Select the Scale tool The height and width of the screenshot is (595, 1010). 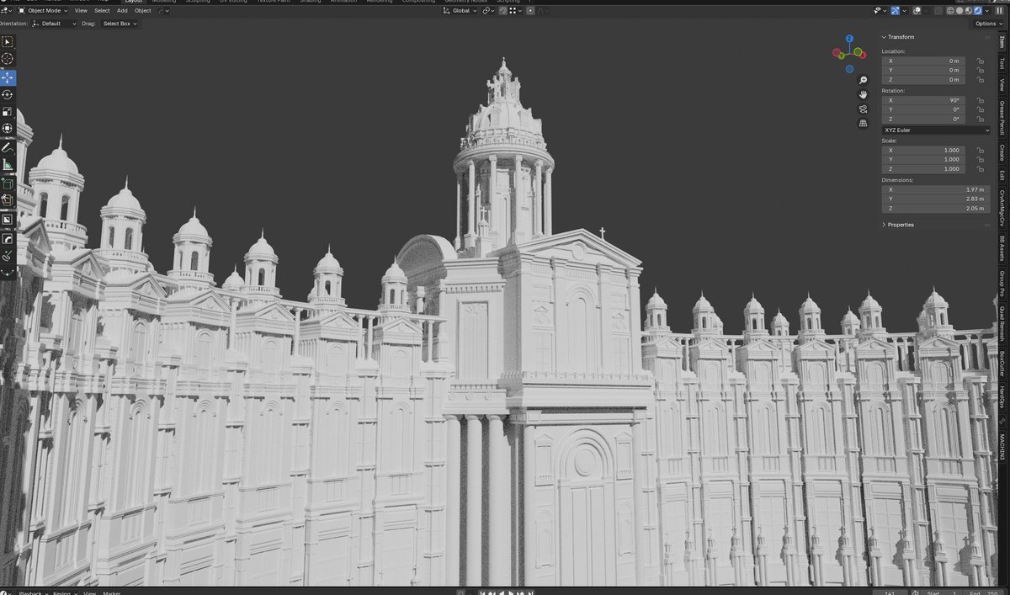coord(7,111)
